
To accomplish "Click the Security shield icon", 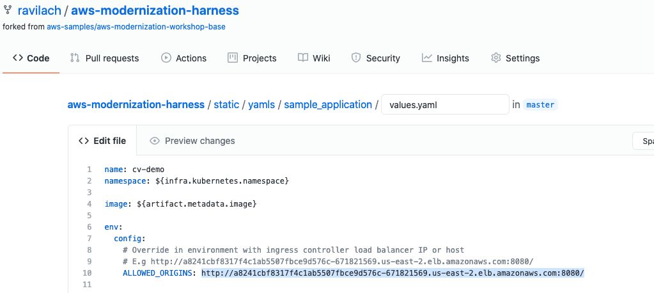I will point(356,58).
